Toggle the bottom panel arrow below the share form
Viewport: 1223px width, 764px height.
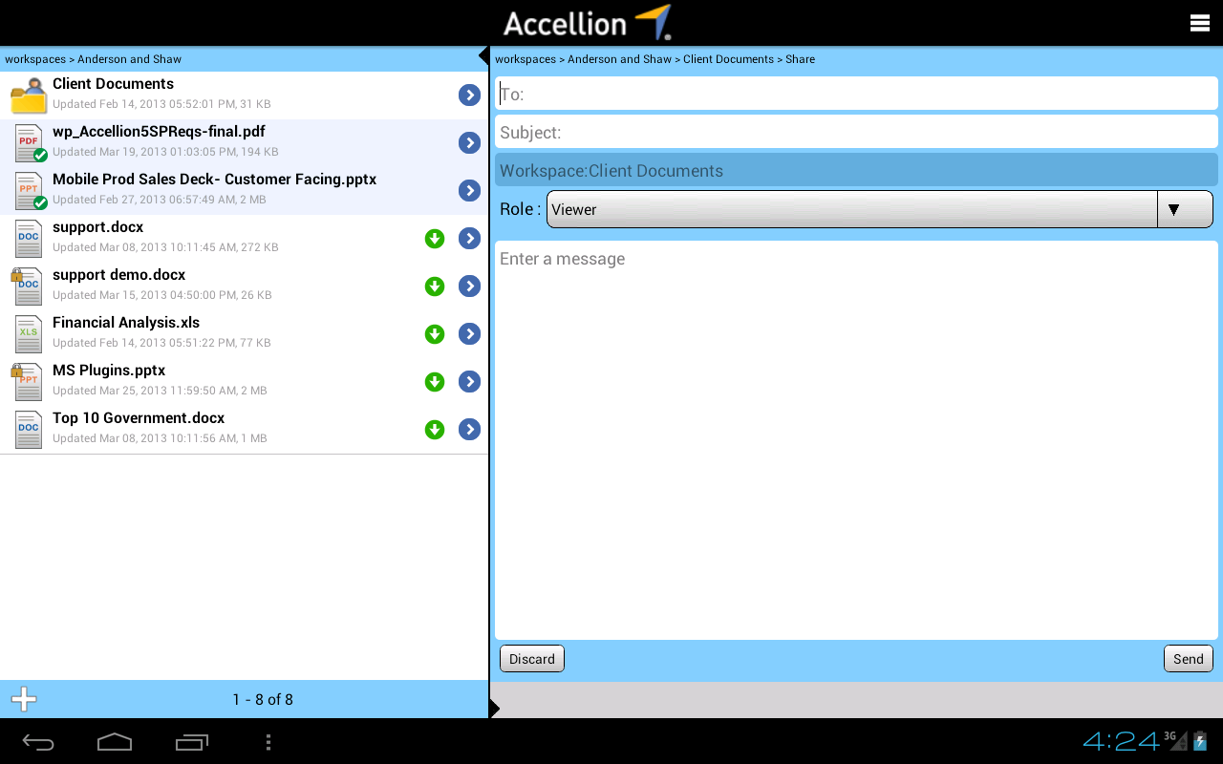pos(494,708)
